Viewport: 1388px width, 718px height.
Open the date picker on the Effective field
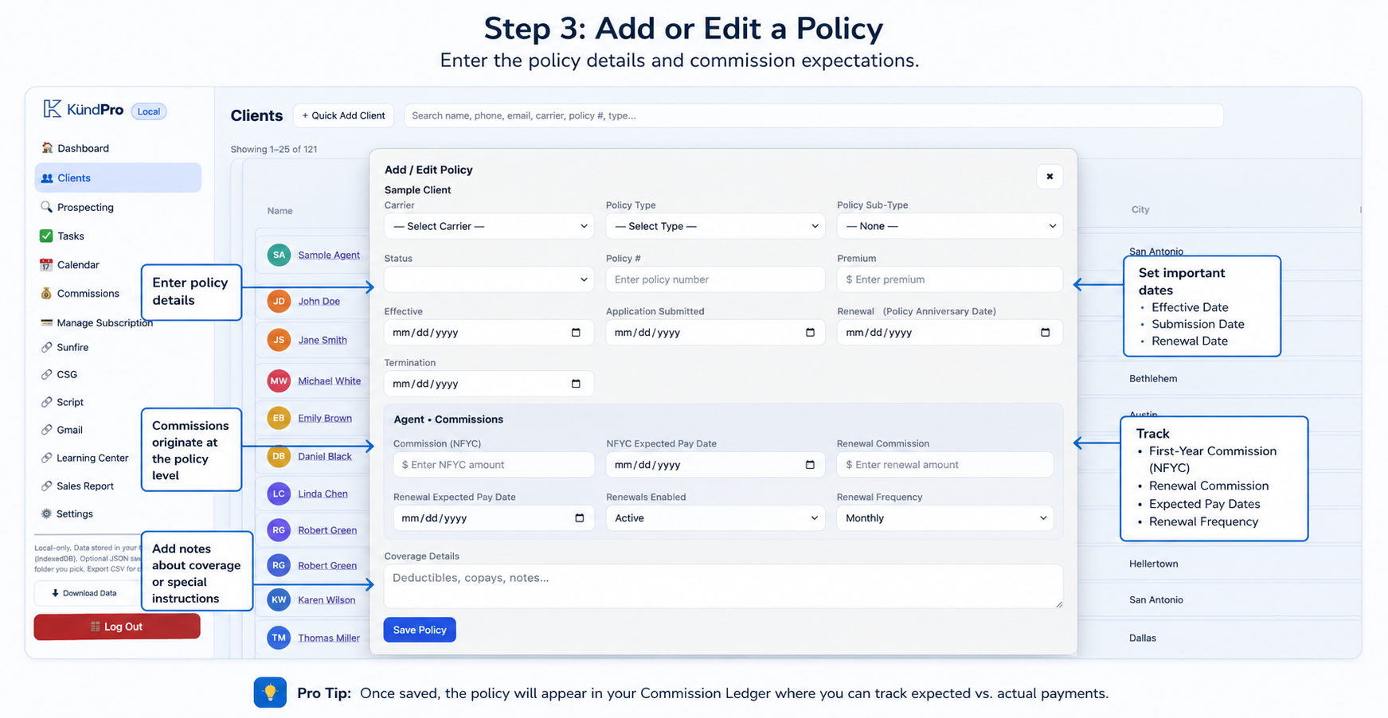click(576, 332)
